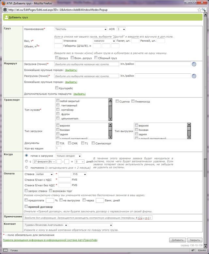
Task: Open the Ставка type dropdown showing любая
Action: point(44,174)
